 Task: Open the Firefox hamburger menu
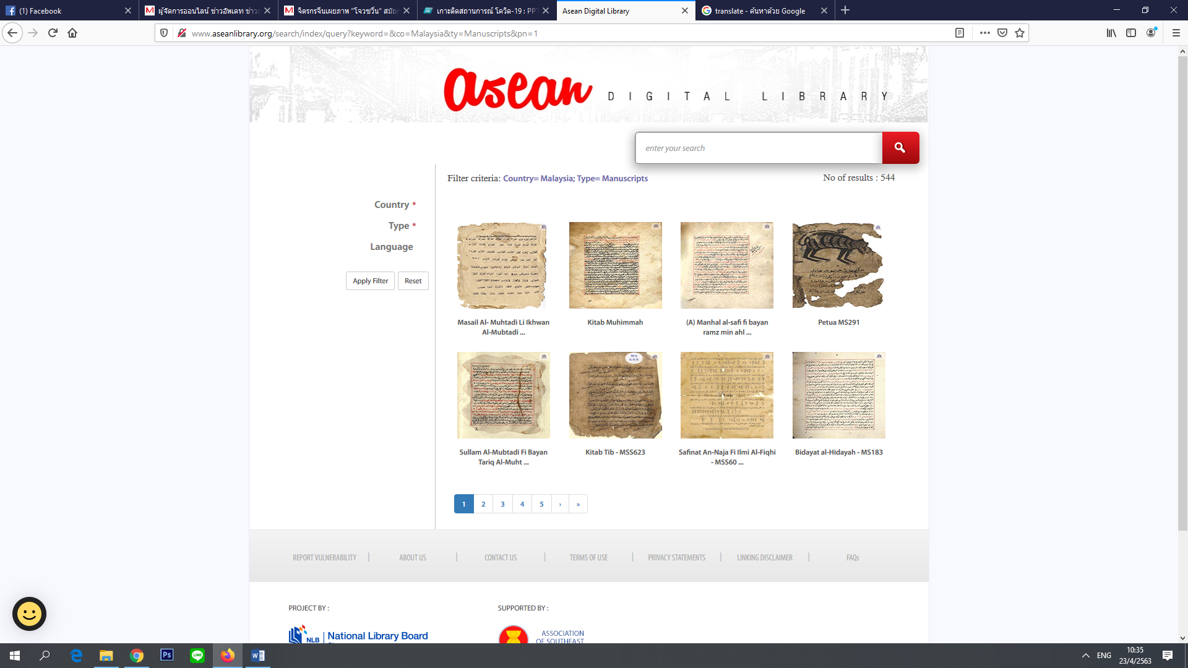1176,33
